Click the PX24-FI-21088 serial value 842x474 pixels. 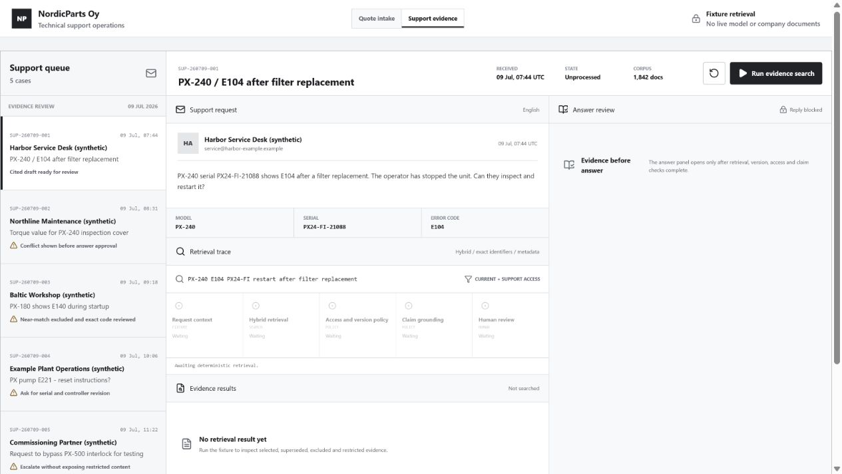coord(324,227)
